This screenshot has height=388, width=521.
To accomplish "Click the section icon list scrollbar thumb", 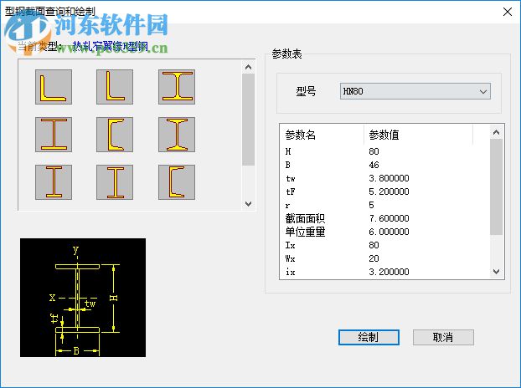I will pos(248,120).
